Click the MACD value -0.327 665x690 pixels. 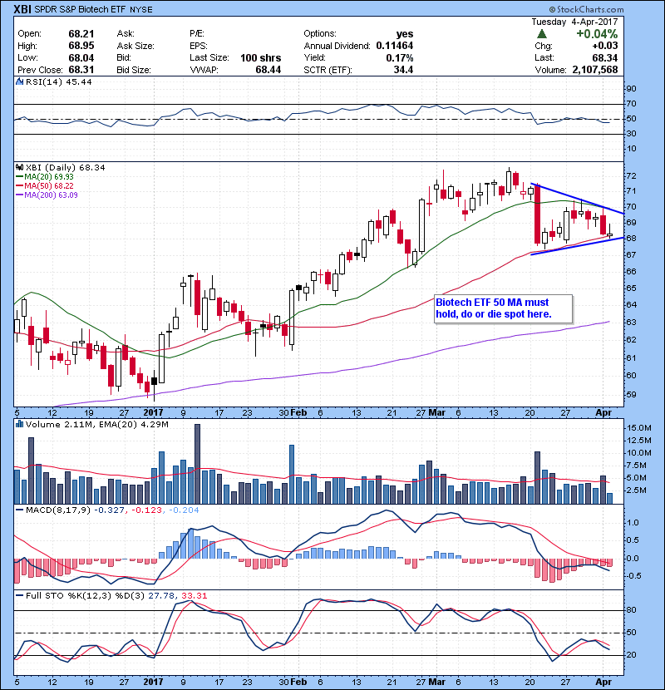point(110,510)
